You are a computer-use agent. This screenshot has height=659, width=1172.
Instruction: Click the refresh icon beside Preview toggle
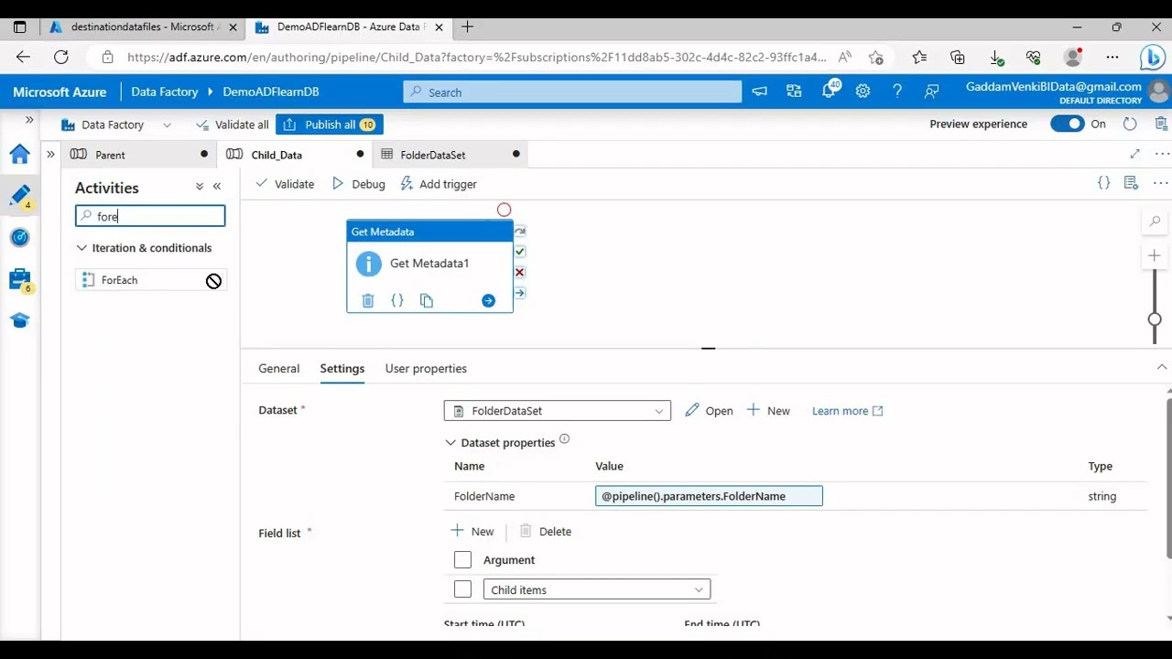1130,124
